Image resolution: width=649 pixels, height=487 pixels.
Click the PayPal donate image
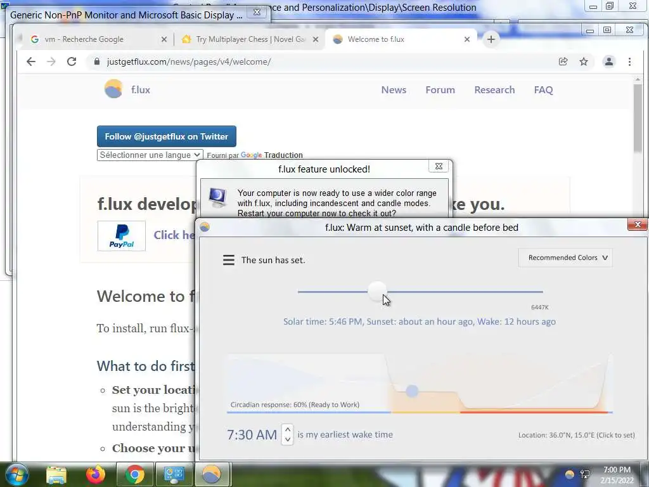(121, 236)
